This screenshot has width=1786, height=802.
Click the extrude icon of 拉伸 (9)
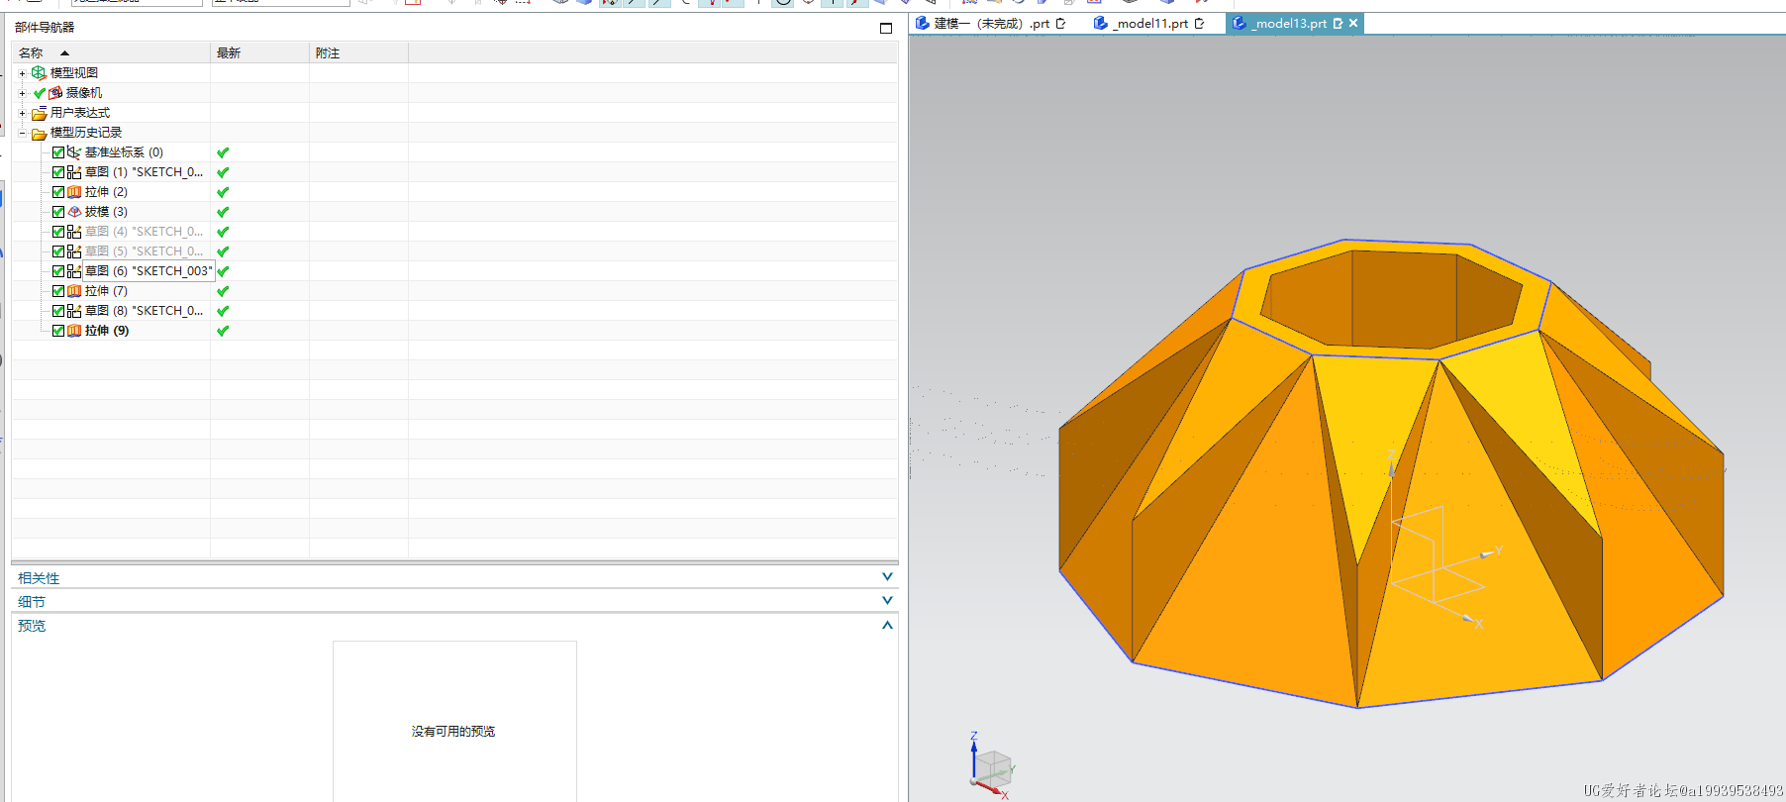(x=74, y=331)
